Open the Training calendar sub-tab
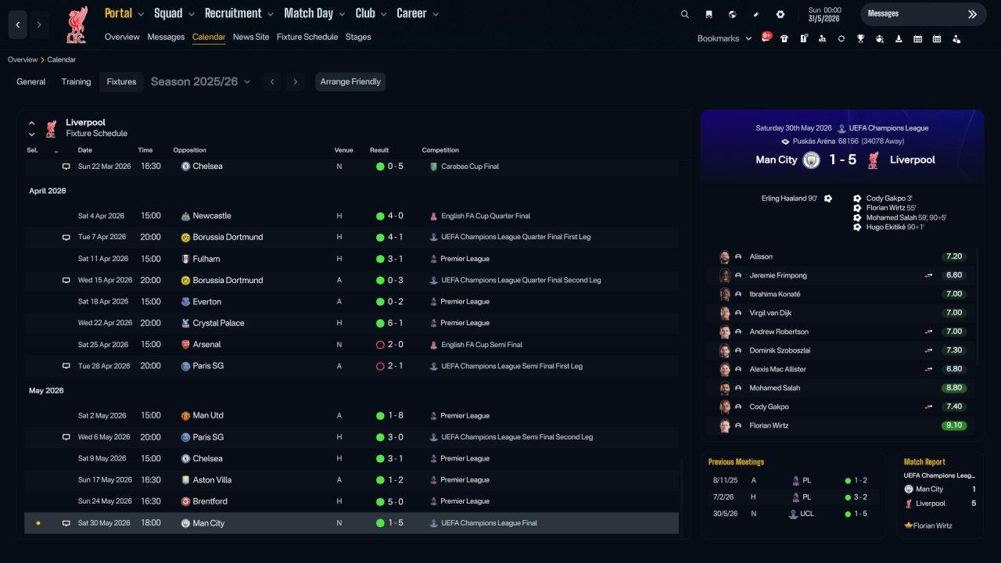Viewport: 1001px width, 563px height. 77,81
